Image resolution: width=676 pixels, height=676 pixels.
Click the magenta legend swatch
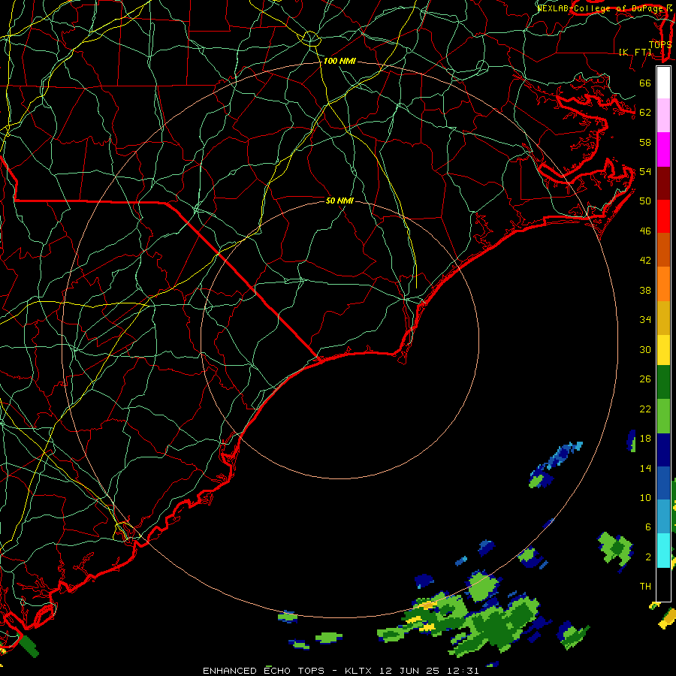point(663,149)
